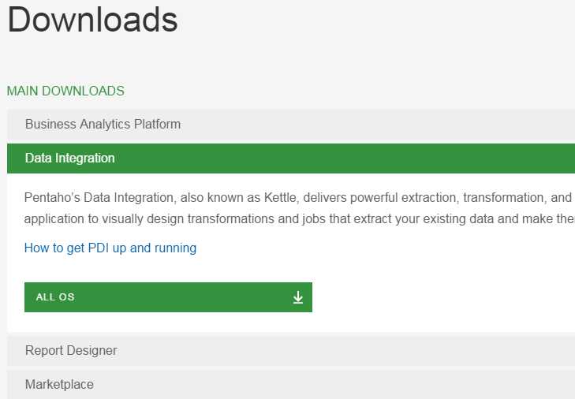Click the ALL OS download button
Image resolution: width=575 pixels, height=399 pixels.
(168, 297)
